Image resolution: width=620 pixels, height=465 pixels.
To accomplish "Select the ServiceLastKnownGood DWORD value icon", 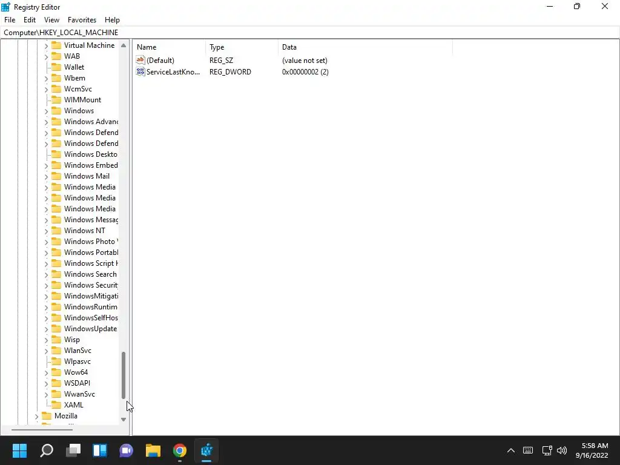I will pos(140,71).
